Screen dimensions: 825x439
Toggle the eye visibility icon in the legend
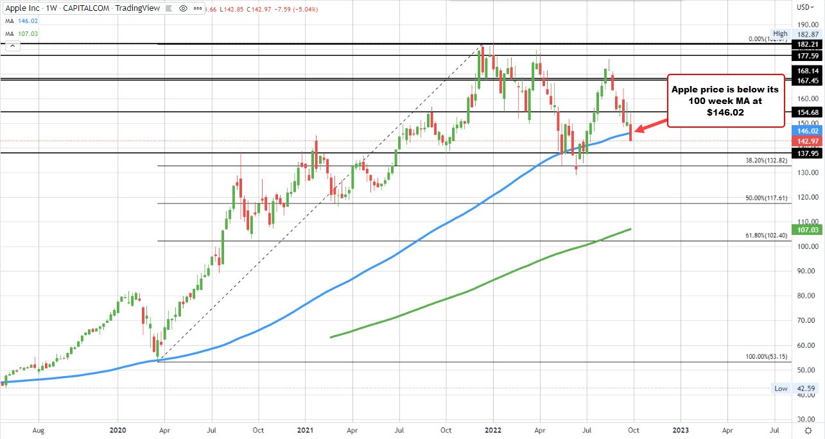click(183, 8)
